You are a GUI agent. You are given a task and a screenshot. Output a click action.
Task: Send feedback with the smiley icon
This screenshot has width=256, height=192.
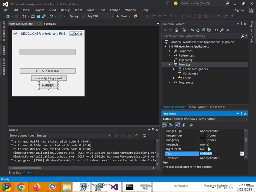tap(176, 3)
